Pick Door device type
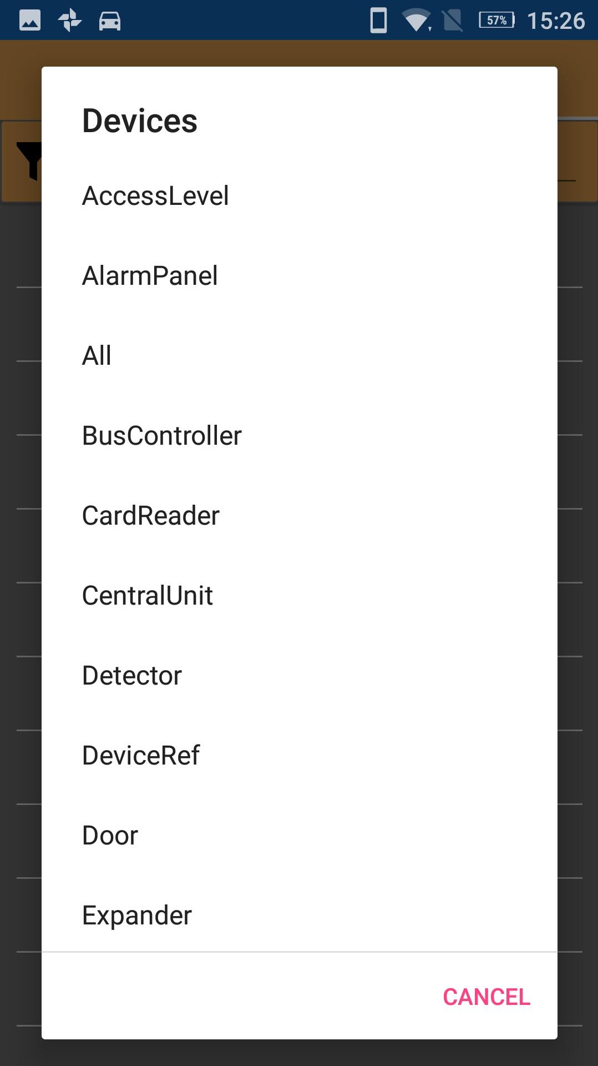Viewport: 598px width, 1066px height. [x=110, y=836]
